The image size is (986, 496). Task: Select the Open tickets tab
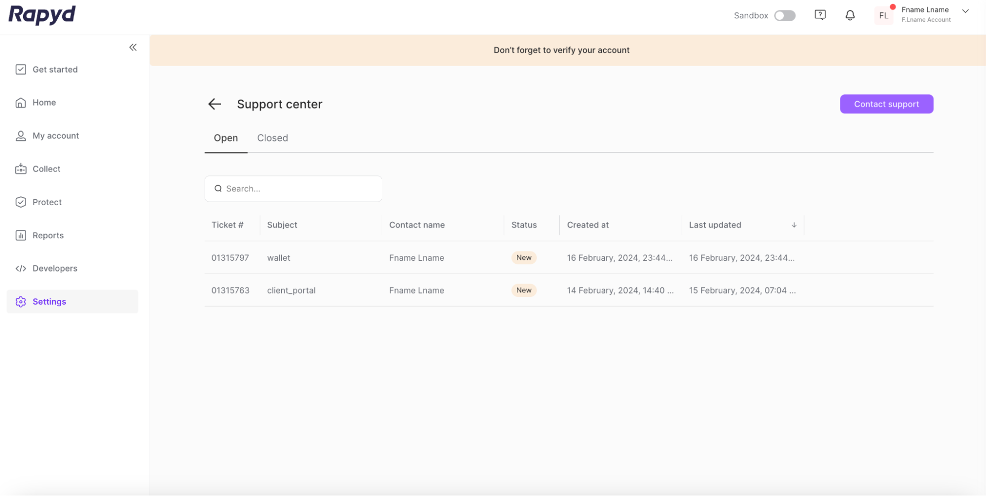click(225, 138)
